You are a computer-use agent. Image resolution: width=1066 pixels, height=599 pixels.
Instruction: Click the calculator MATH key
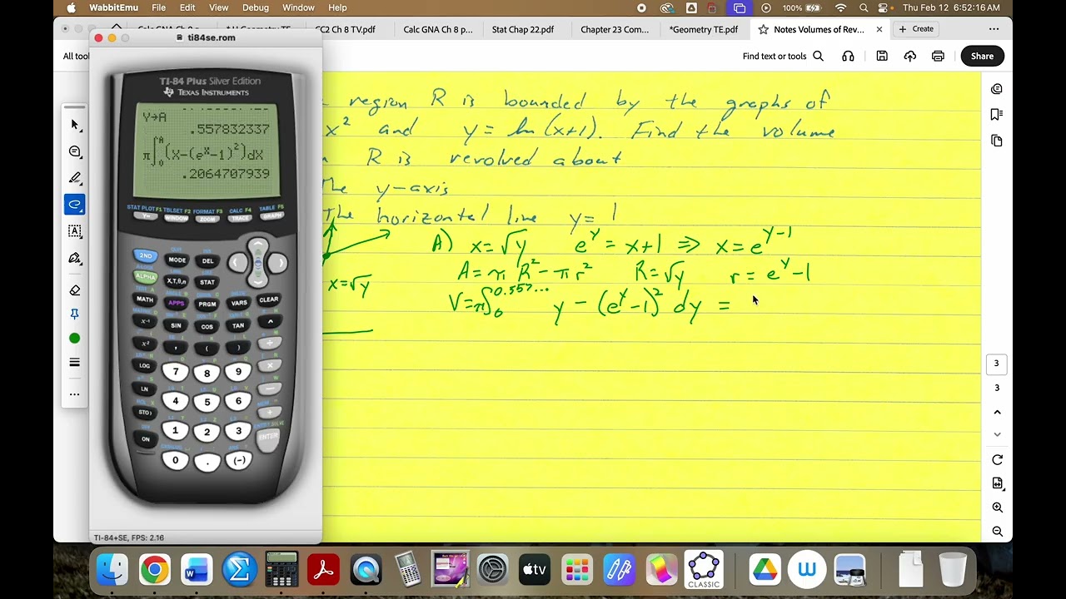click(146, 299)
